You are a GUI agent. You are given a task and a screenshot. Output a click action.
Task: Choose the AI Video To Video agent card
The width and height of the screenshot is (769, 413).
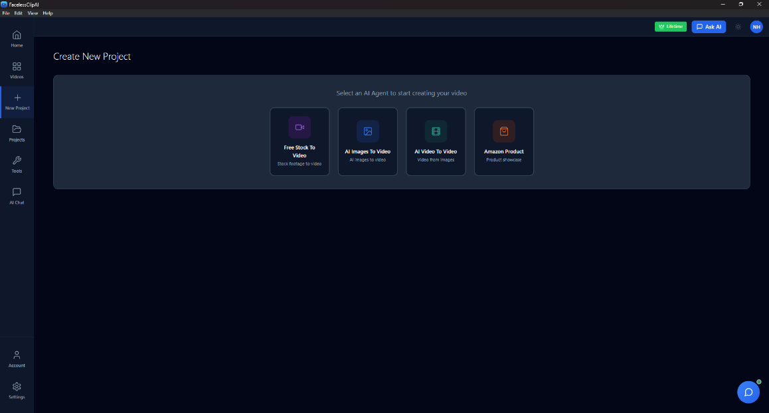tap(436, 141)
